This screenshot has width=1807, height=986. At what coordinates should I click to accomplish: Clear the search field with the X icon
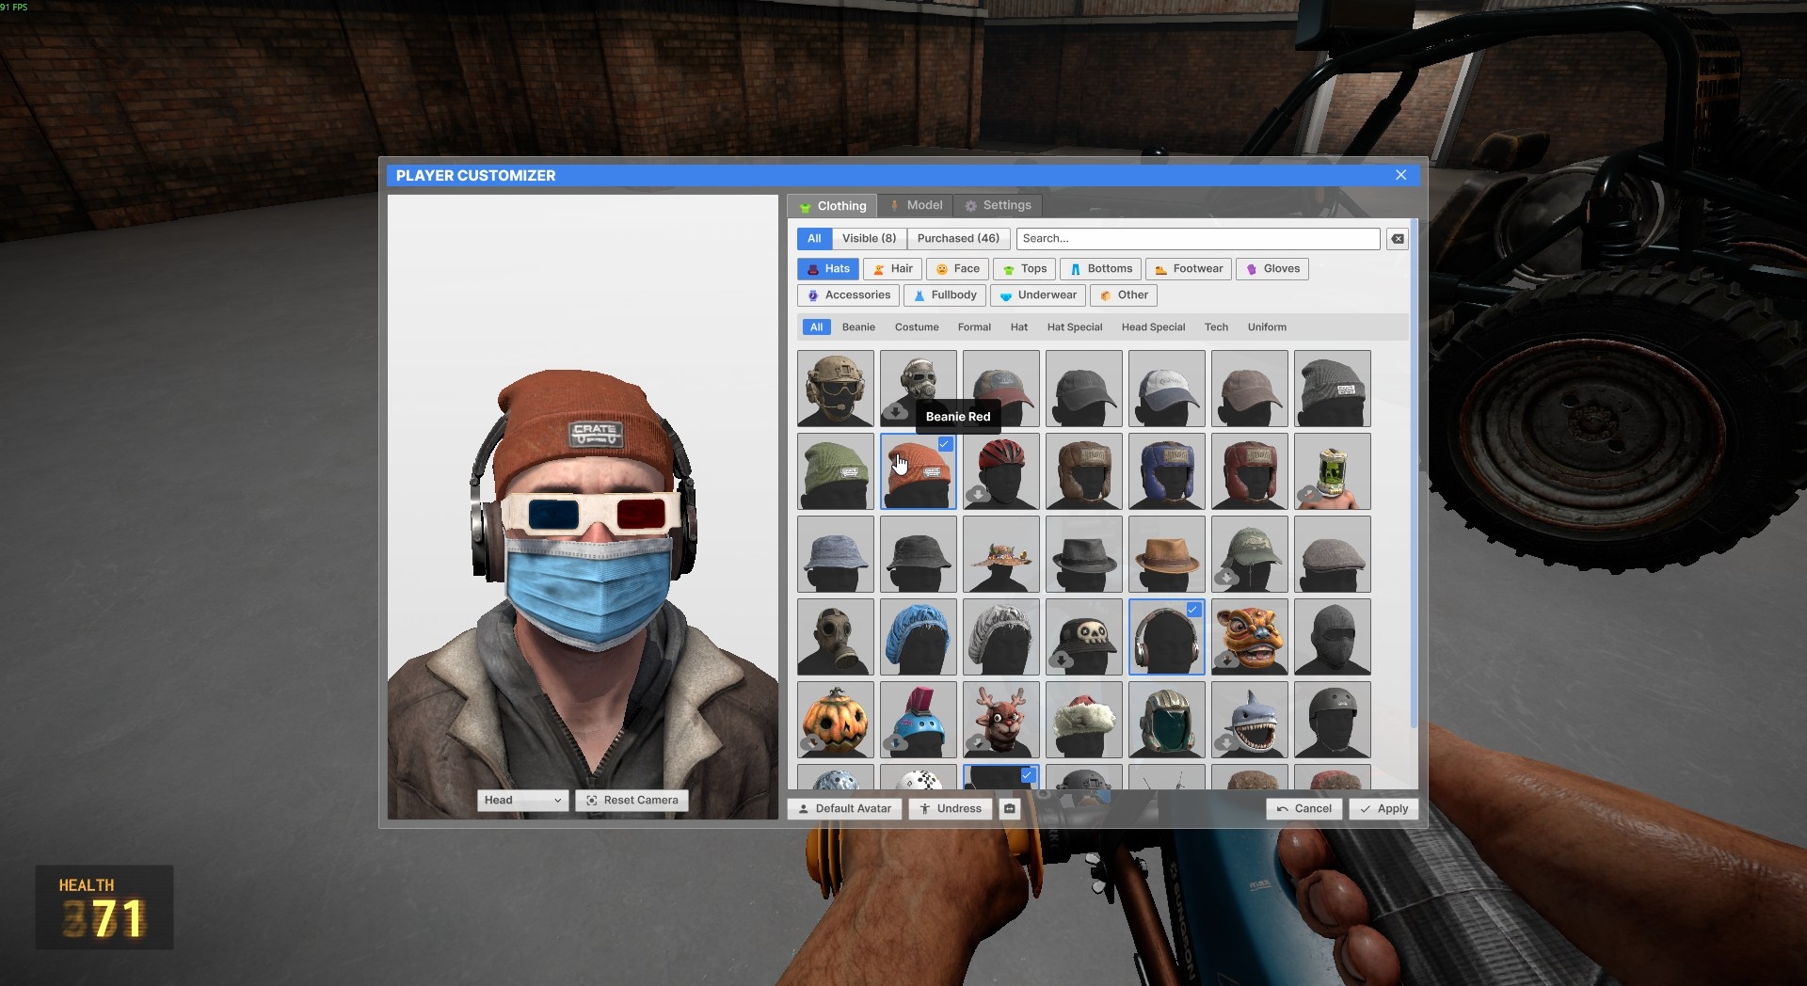coord(1398,239)
